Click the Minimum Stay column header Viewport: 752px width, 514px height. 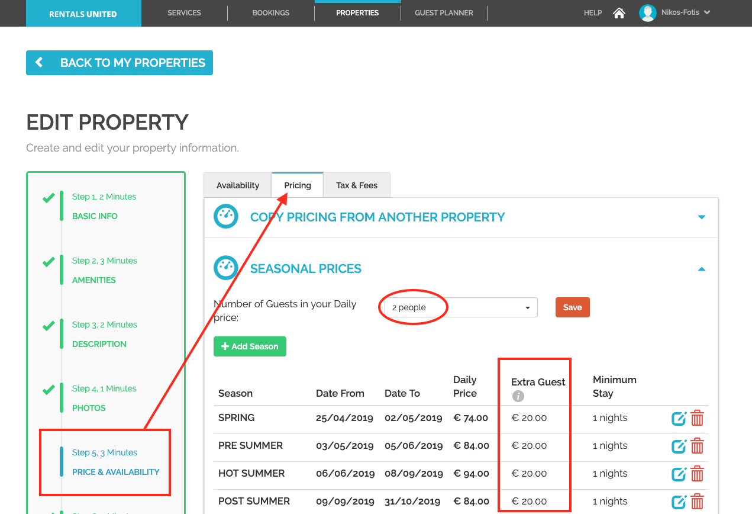pos(615,386)
